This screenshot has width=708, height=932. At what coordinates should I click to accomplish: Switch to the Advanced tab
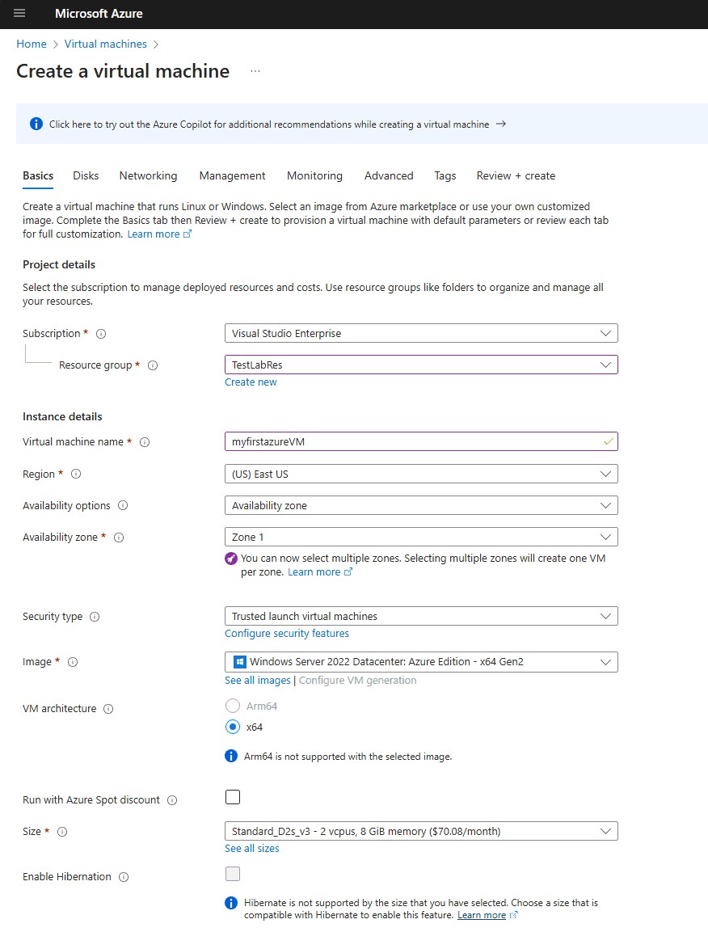pos(389,176)
